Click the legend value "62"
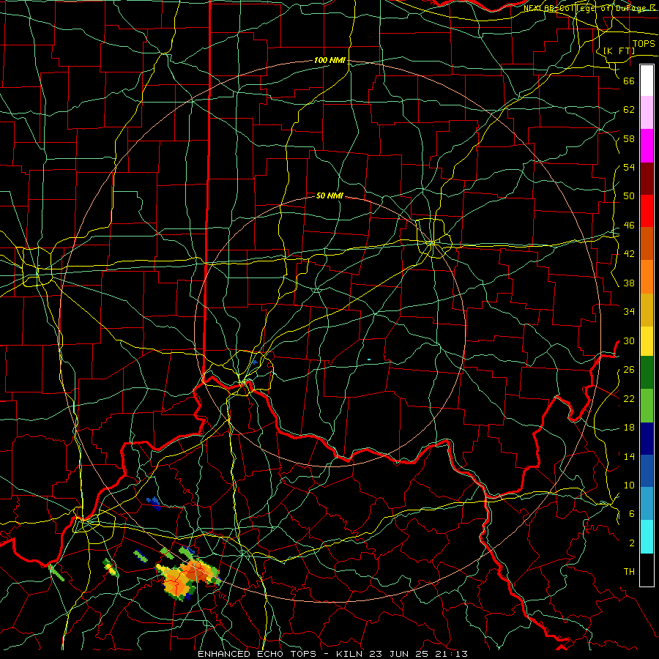This screenshot has width=659, height=659. [x=629, y=110]
